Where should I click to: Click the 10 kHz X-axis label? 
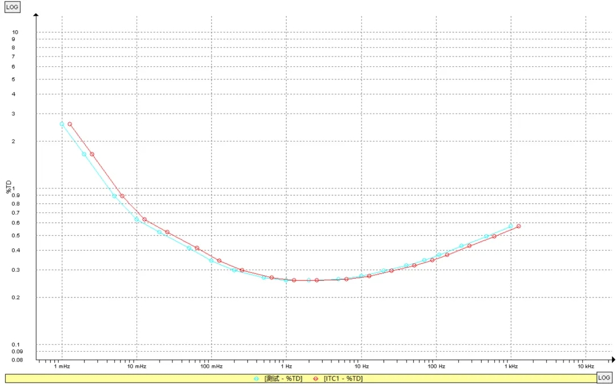click(585, 367)
